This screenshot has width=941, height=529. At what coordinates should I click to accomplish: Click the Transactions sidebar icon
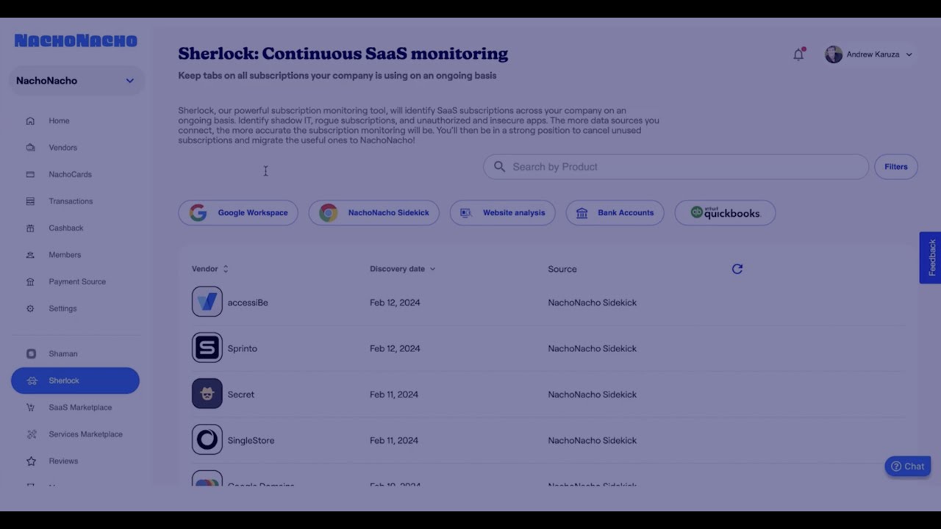tap(30, 201)
